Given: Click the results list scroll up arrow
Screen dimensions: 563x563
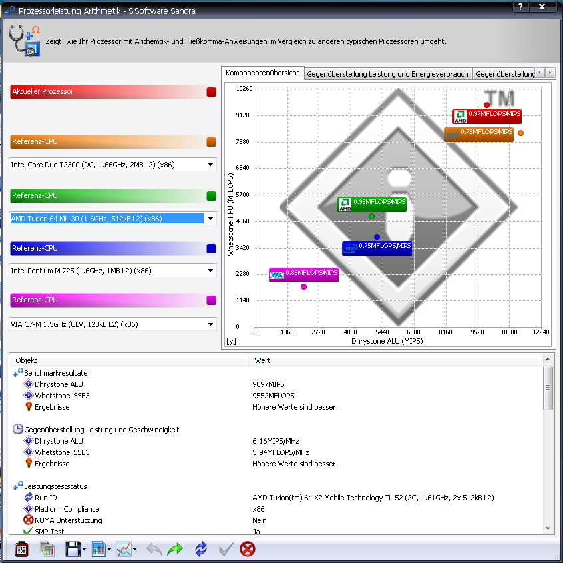Looking at the screenshot, I should click(x=548, y=359).
